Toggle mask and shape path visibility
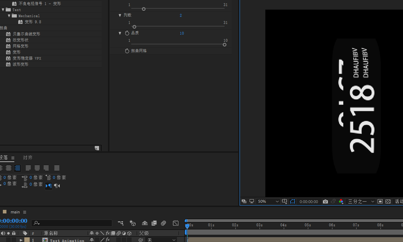This screenshot has height=242, width=403. (293, 201)
